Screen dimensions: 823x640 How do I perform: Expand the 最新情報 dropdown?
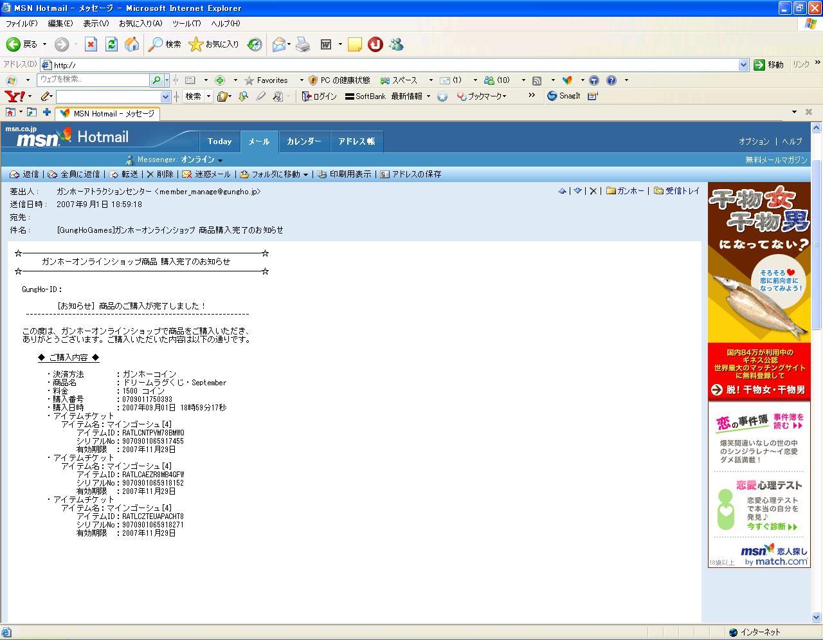click(x=428, y=96)
